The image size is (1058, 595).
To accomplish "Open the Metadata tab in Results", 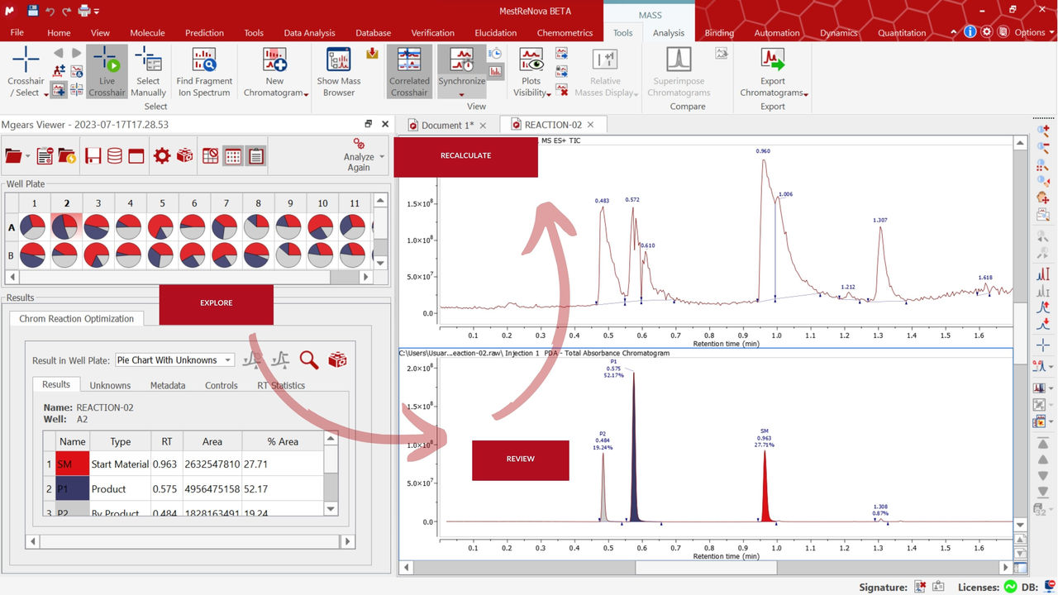I will [168, 385].
